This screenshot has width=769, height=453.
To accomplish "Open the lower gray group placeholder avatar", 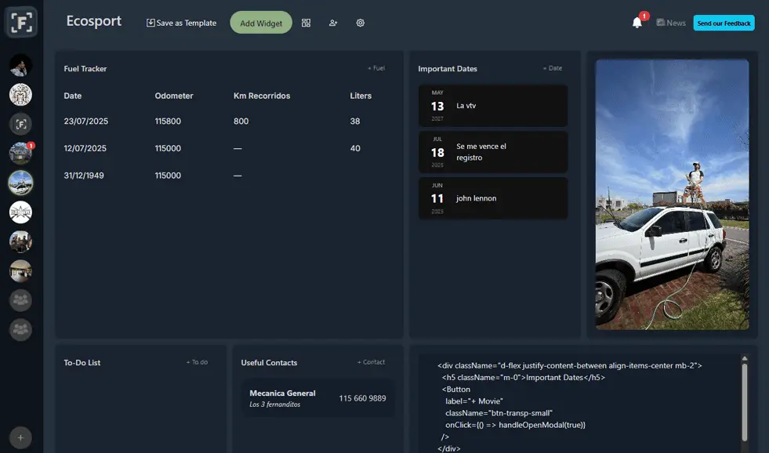I will [x=20, y=330].
